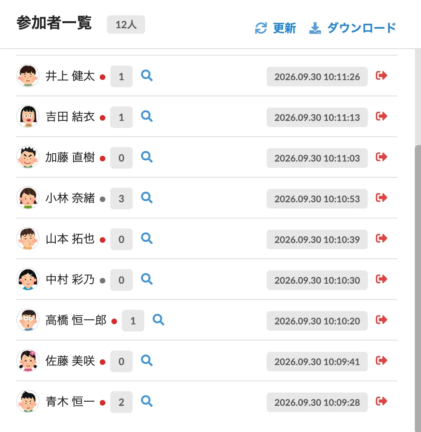Screen dimensions: 421x432
Task: Click 井上 健太's avatar image
Action: (x=27, y=76)
